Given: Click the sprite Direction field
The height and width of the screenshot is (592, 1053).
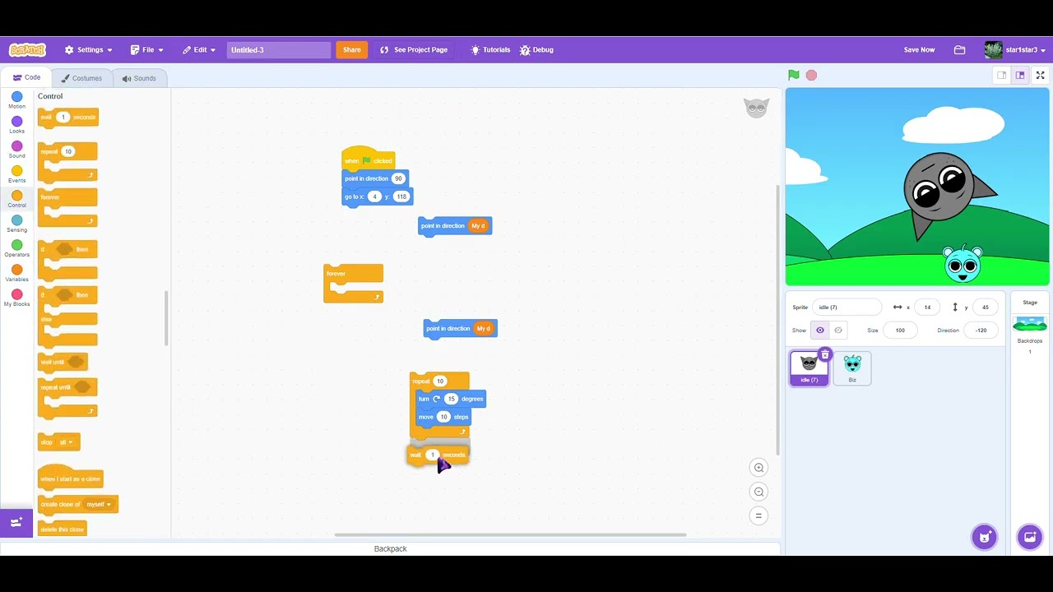Looking at the screenshot, I should (x=981, y=330).
